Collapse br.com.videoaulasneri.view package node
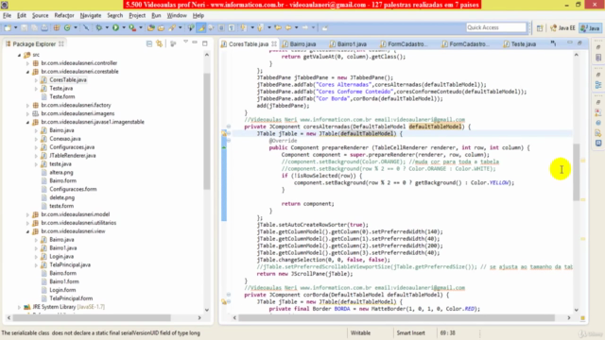Image resolution: width=605 pixels, height=340 pixels. click(x=27, y=231)
